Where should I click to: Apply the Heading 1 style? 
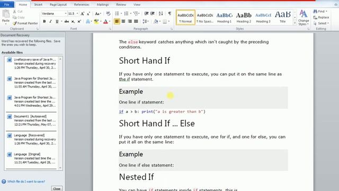pos(225,18)
